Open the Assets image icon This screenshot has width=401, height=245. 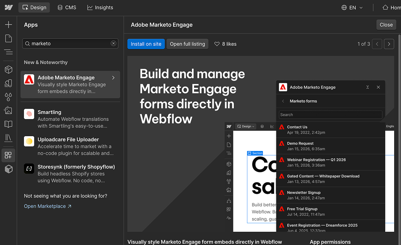pos(9,111)
